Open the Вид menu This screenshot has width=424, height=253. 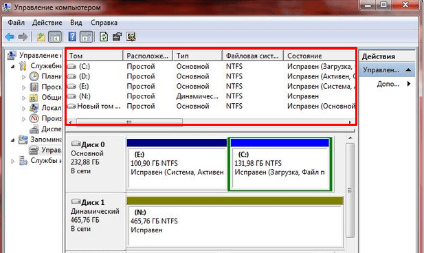pos(76,23)
